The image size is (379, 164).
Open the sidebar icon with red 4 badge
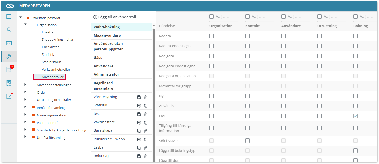tap(9, 70)
